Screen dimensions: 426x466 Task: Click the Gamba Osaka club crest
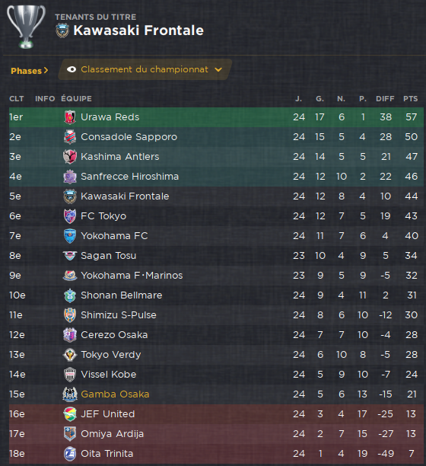point(70,394)
